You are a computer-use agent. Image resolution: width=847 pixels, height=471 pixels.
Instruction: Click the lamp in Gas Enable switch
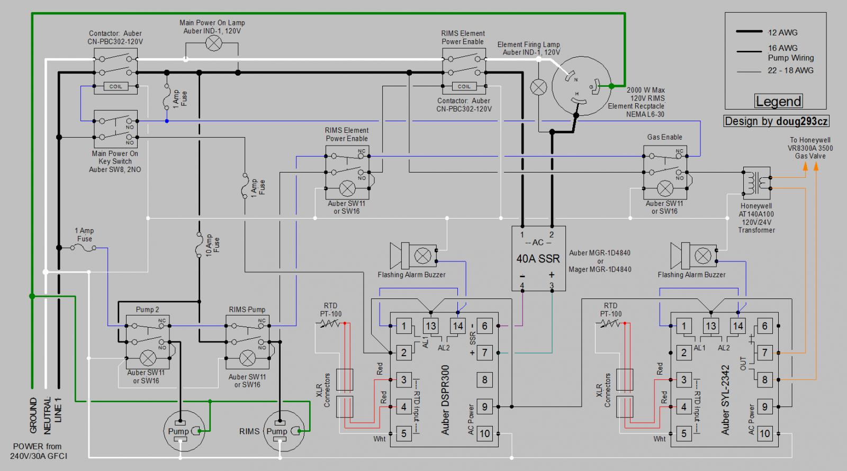(x=665, y=188)
